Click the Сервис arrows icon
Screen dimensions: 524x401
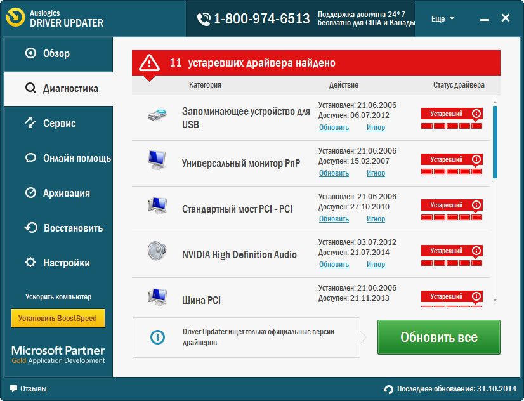click(30, 122)
